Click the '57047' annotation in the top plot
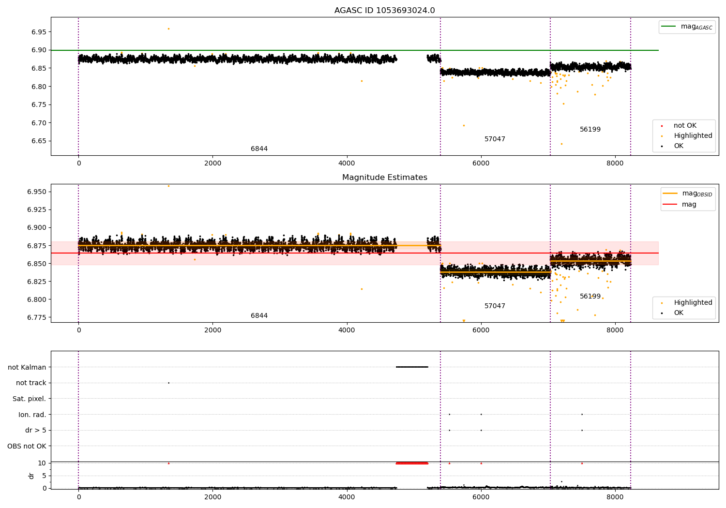 [495, 139]
